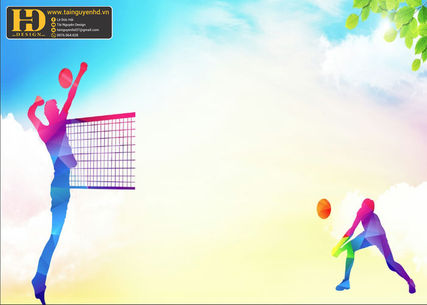Click the Lê Đức Hải name text
This screenshot has width=427, height=305.
pos(65,20)
